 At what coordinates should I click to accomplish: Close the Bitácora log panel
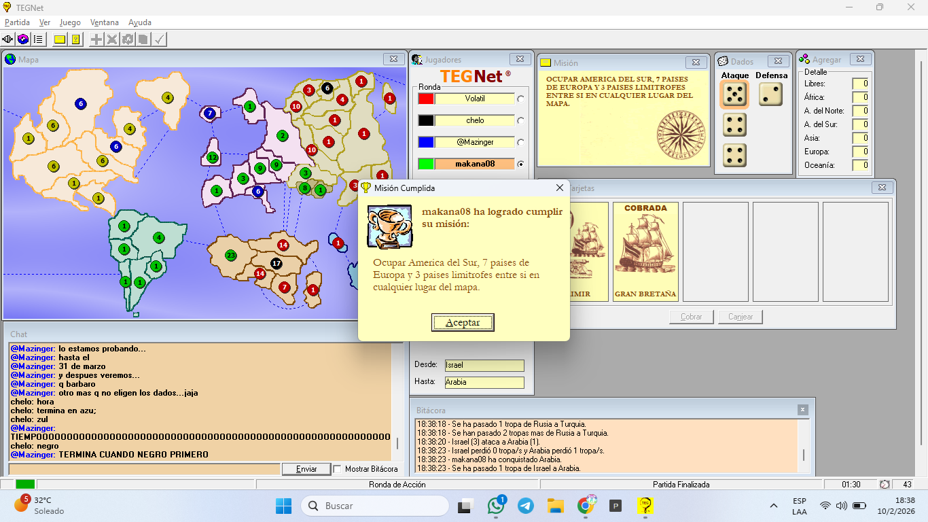[803, 410]
